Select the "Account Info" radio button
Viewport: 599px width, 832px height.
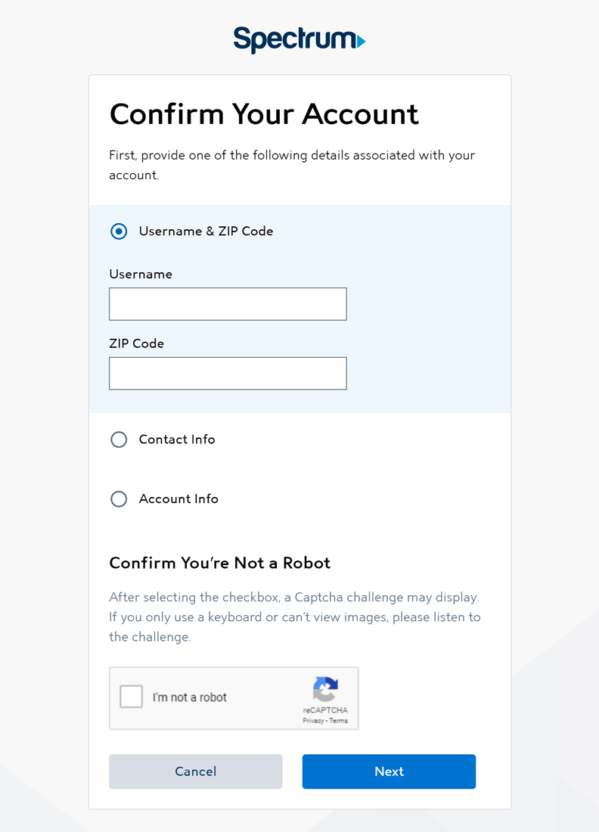pos(119,498)
